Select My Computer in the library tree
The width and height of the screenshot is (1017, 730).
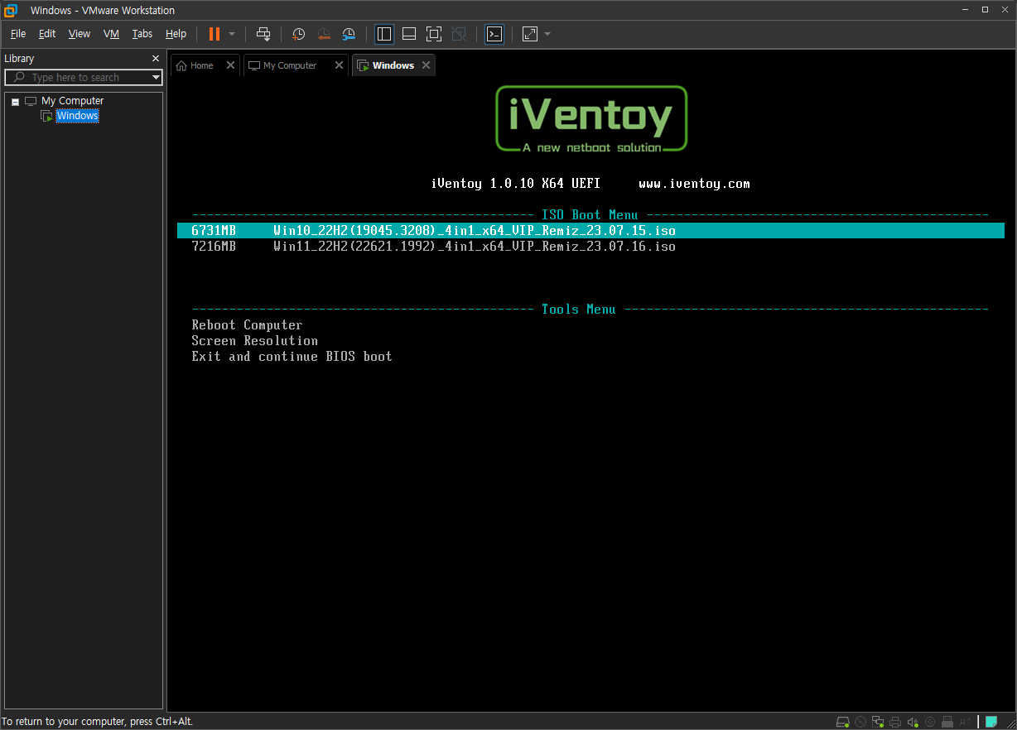[72, 101]
